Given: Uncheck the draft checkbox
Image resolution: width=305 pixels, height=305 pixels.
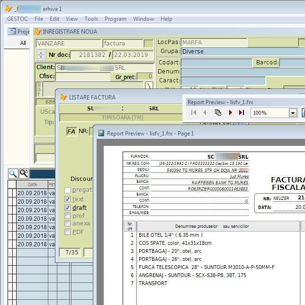Looking at the screenshot, I should pos(67,207).
